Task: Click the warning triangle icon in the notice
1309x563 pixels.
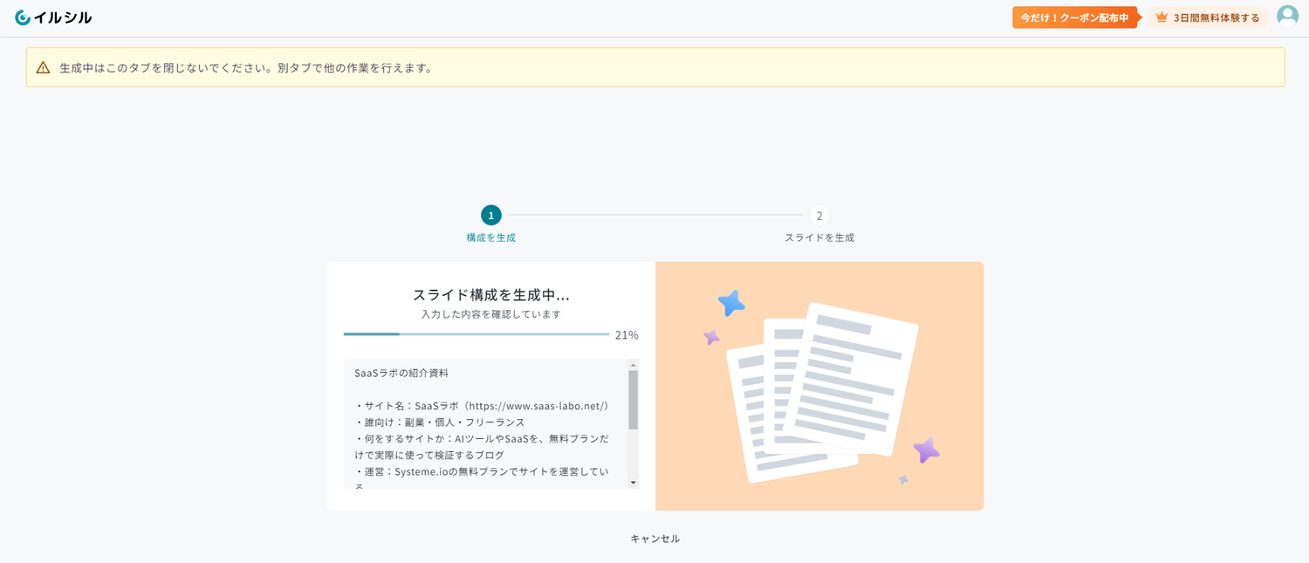Action: click(43, 67)
